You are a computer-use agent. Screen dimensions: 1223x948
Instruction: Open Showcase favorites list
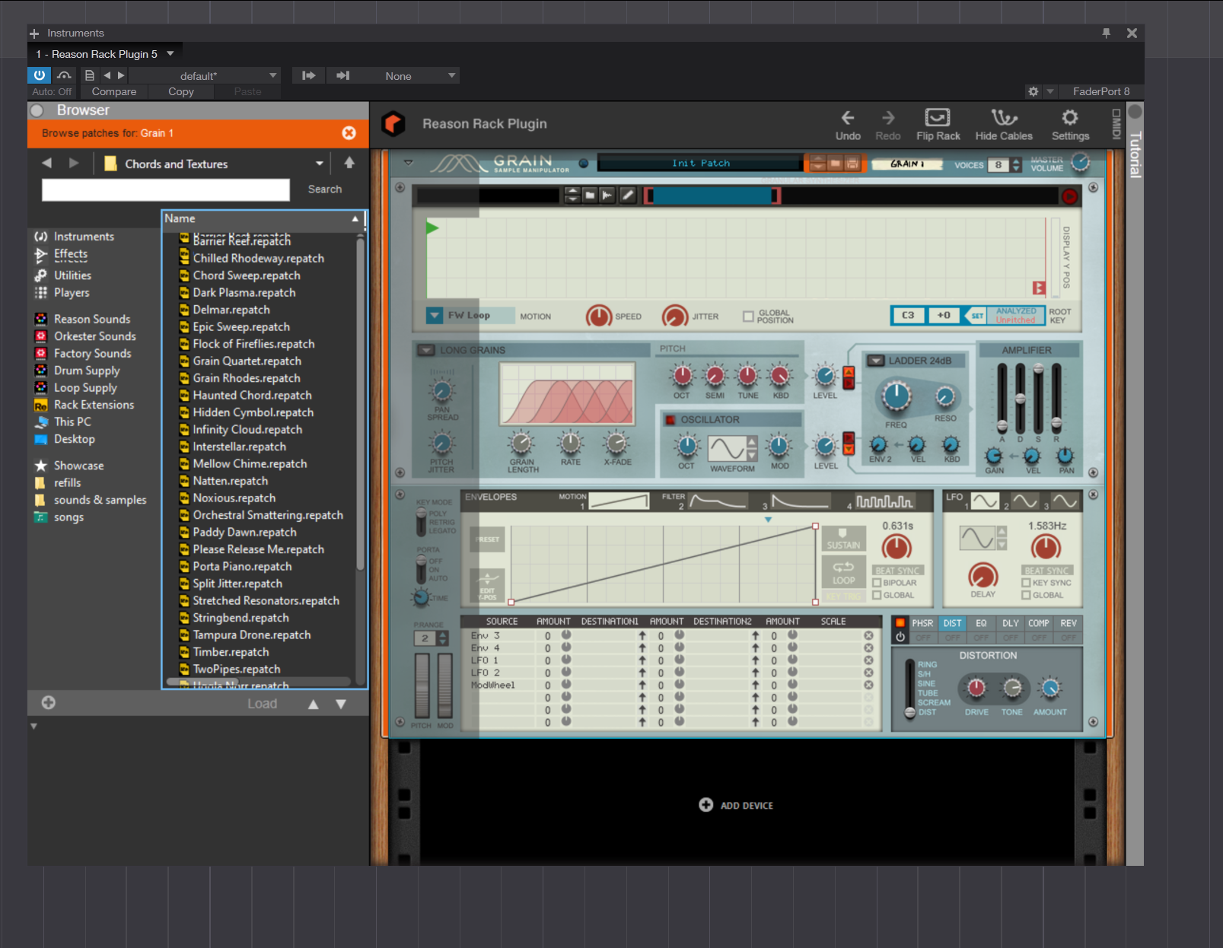point(78,466)
